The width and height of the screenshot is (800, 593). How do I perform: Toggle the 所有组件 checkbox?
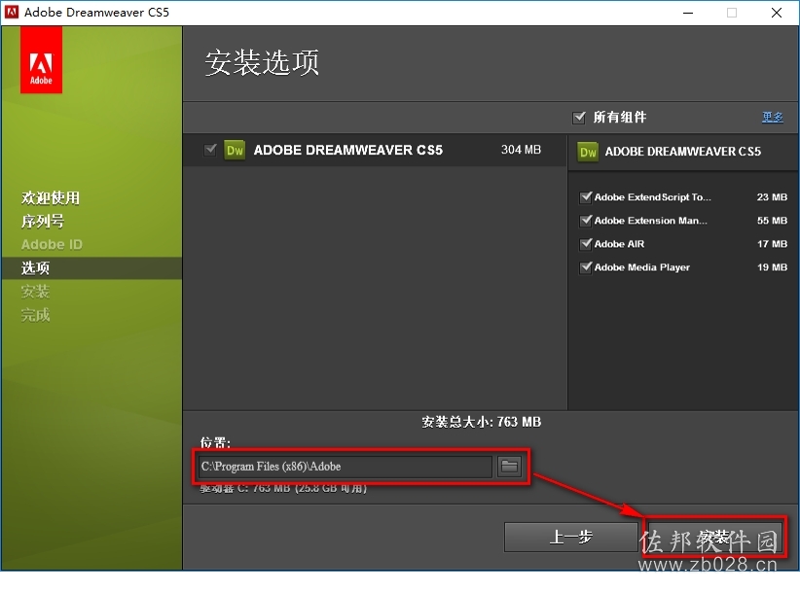click(x=579, y=118)
